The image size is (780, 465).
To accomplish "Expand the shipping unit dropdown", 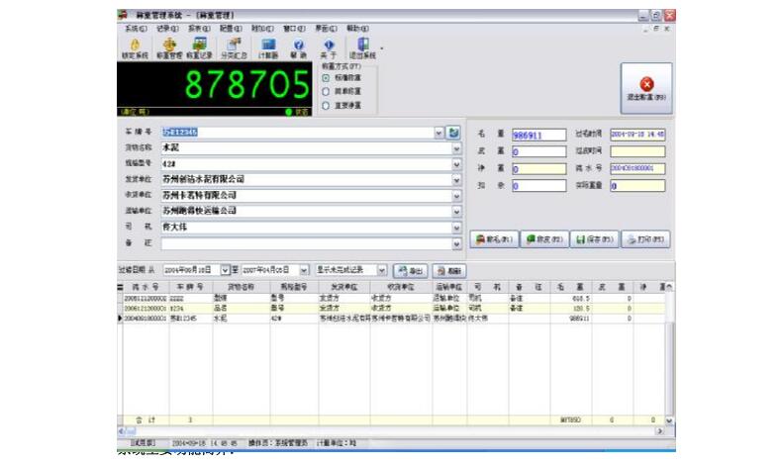I will click(x=456, y=180).
